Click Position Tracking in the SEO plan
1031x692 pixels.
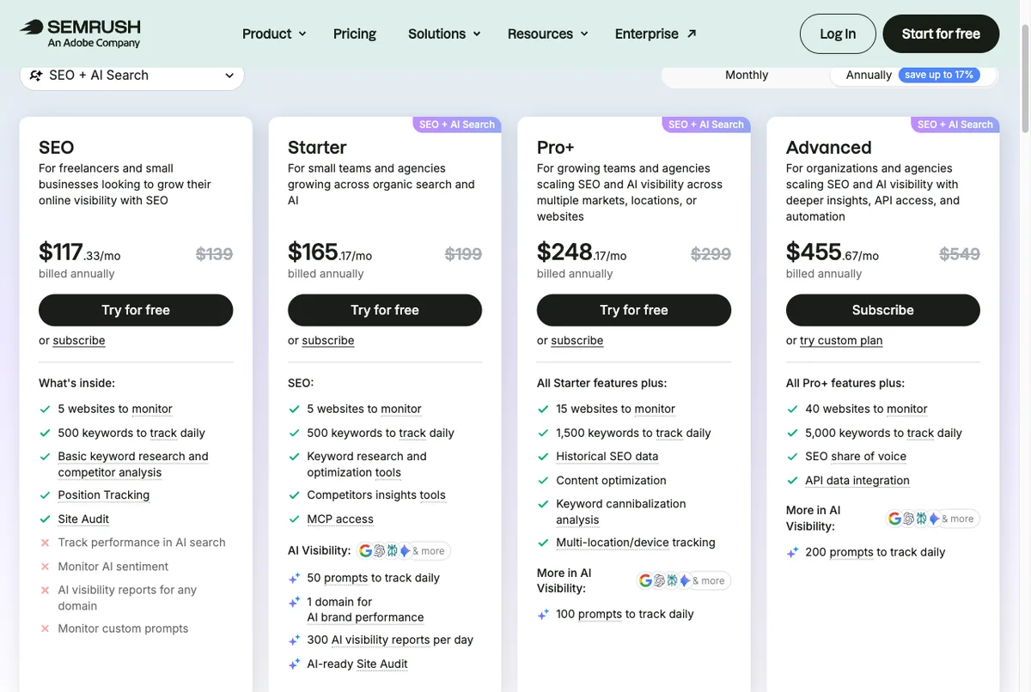click(104, 495)
